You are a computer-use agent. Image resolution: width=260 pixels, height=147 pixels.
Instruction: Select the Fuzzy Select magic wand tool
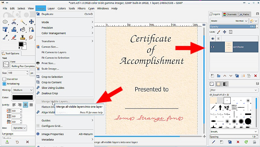23,22
